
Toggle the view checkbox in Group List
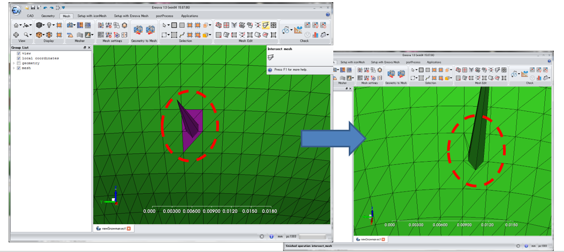19,53
